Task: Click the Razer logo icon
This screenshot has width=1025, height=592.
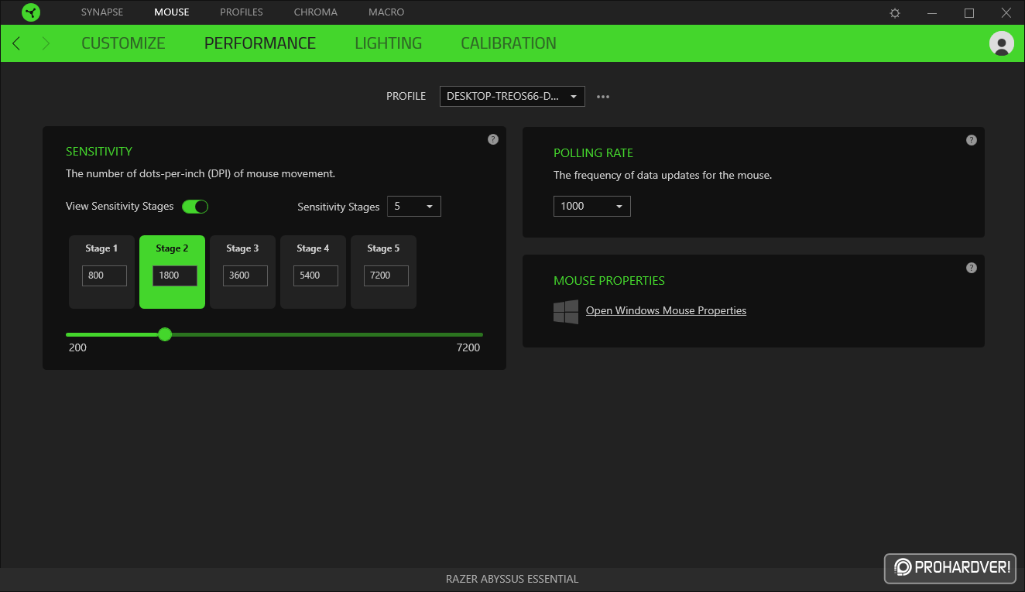Action: click(x=31, y=12)
